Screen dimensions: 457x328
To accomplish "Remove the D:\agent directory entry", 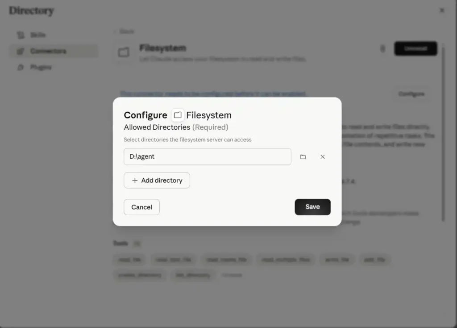I will (323, 157).
